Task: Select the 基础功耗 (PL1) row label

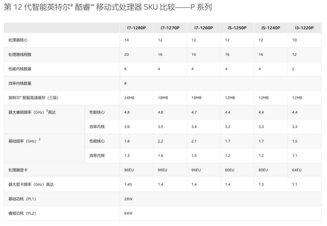Action: pos(22,199)
